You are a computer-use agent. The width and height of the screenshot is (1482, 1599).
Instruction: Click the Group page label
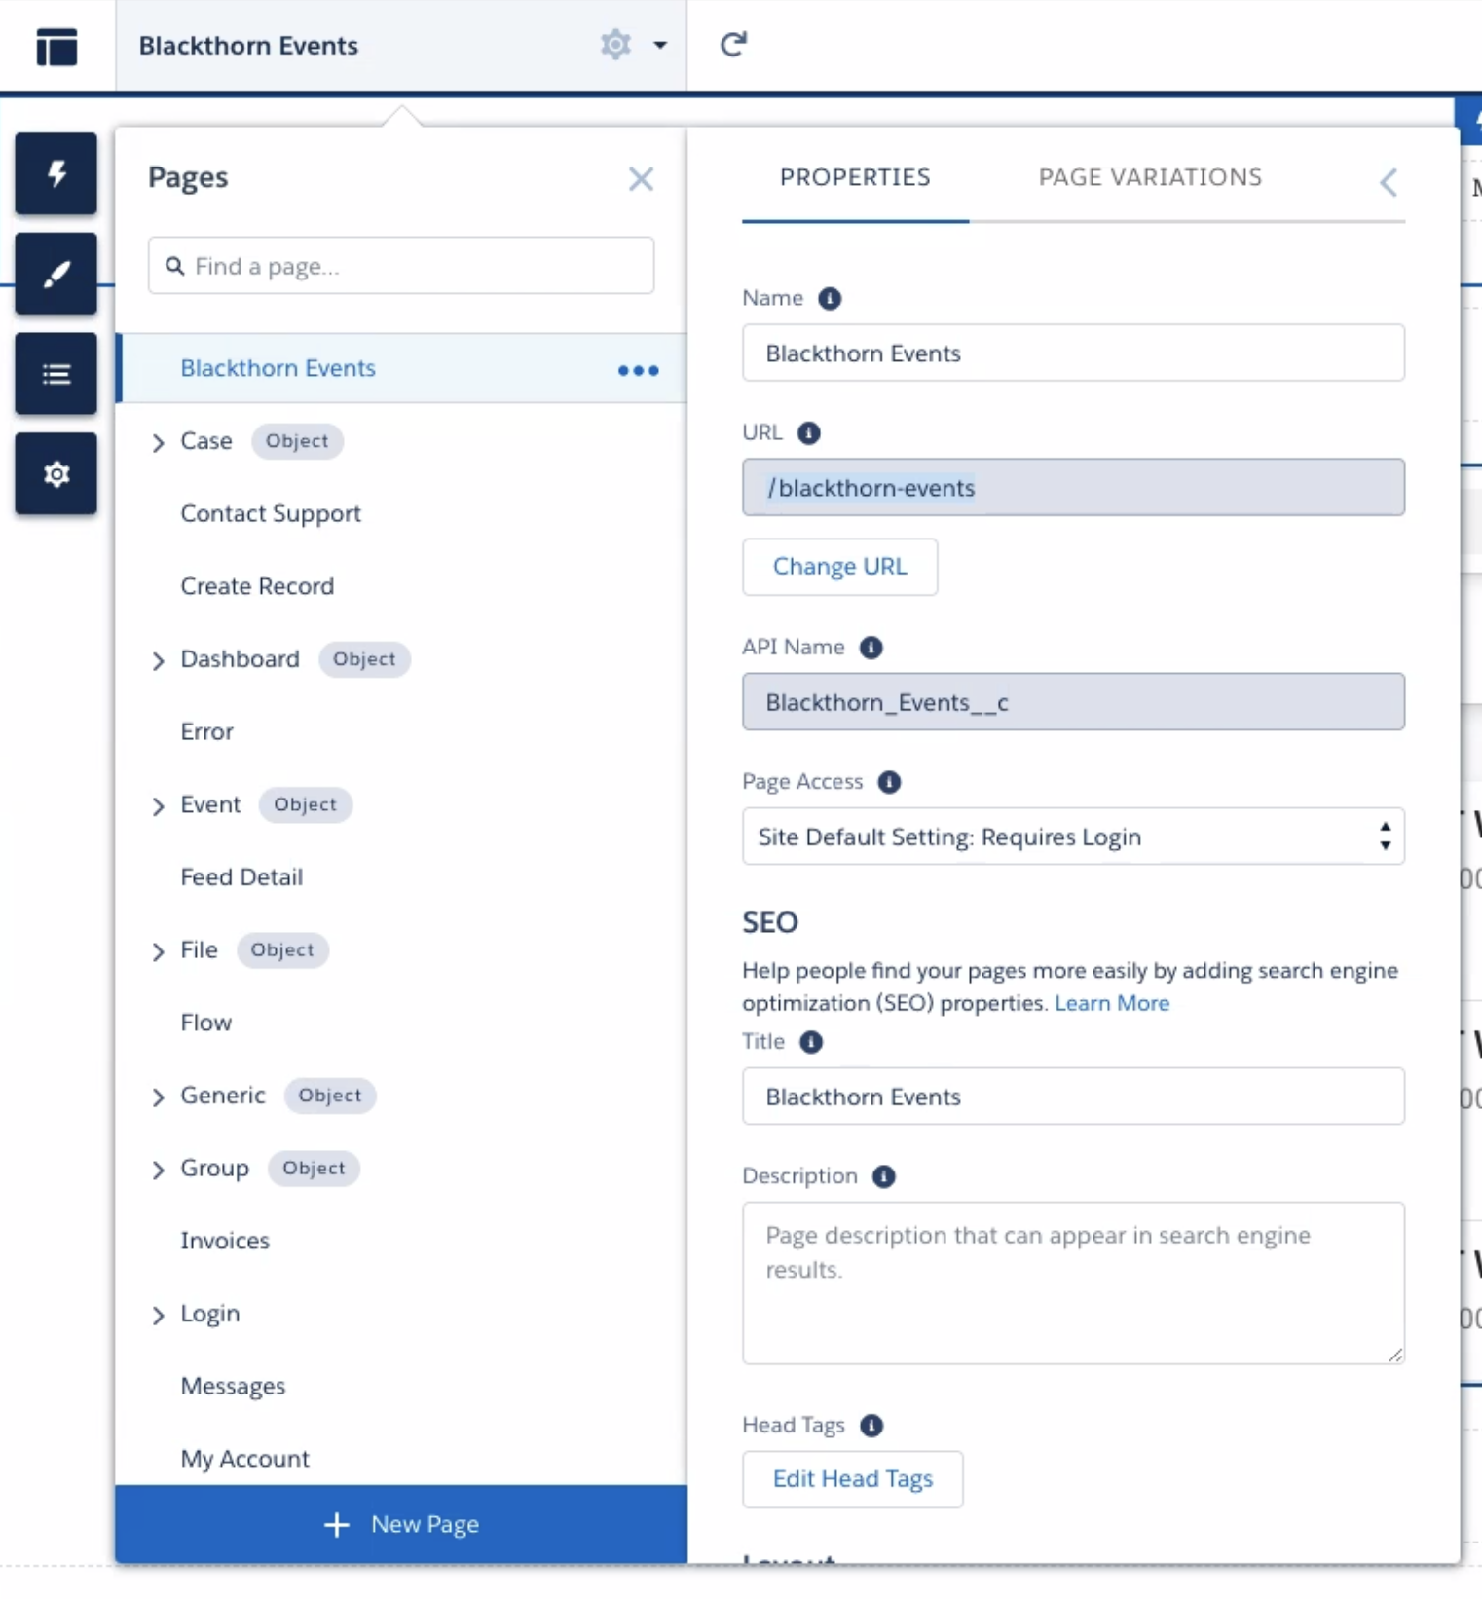214,1169
